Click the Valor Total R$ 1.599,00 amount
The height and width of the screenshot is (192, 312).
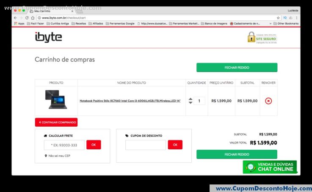click(263, 143)
